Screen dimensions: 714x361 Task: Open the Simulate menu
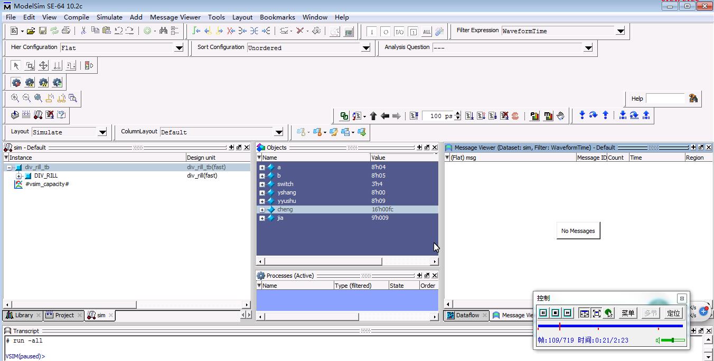tap(109, 17)
